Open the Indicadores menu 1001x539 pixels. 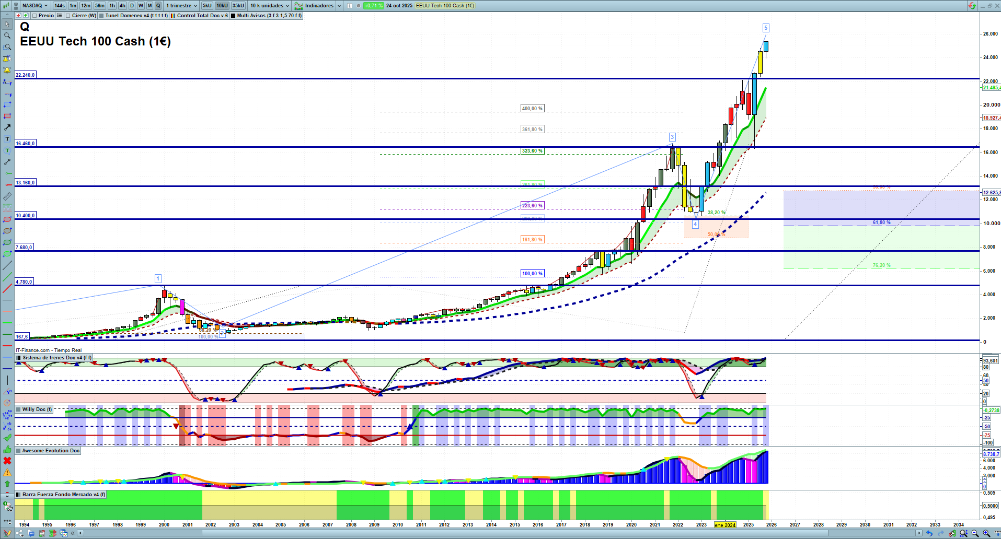tap(318, 6)
